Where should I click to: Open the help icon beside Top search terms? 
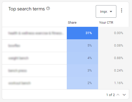pyautogui.click(x=48, y=9)
